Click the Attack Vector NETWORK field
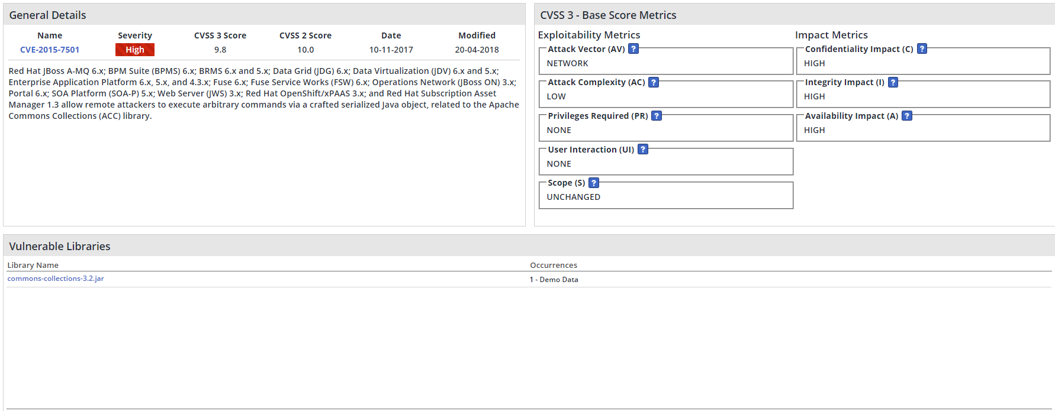 [x=665, y=63]
